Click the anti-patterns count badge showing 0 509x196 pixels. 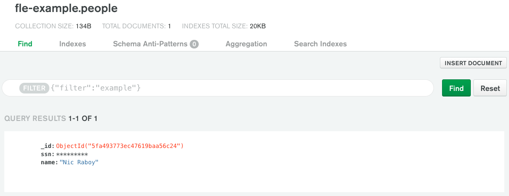(x=194, y=44)
